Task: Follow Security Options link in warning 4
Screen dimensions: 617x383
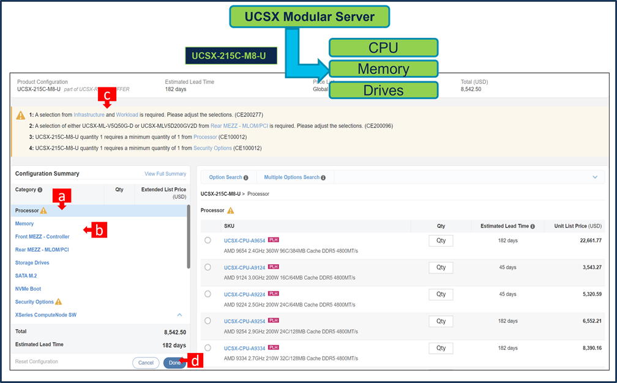Action: [x=212, y=148]
